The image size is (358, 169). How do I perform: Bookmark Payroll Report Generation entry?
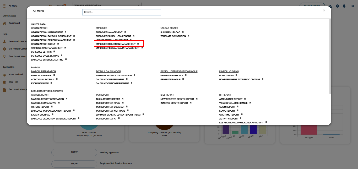click(67, 99)
